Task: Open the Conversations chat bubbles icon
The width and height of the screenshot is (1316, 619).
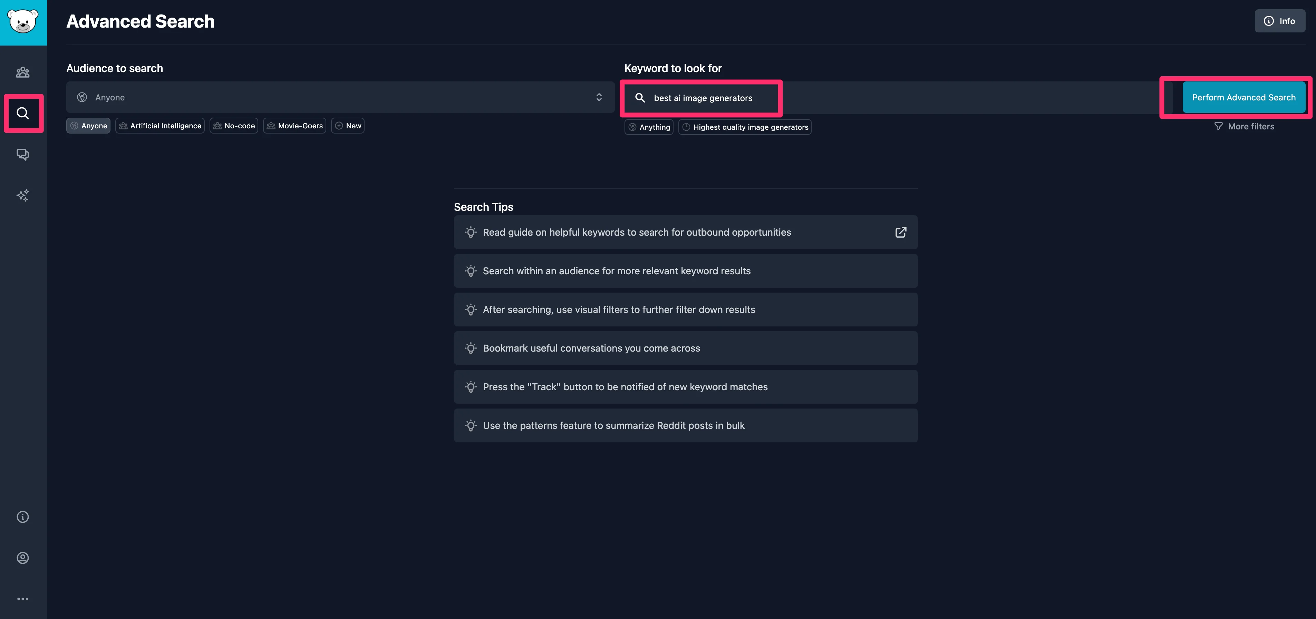Action: (x=23, y=154)
